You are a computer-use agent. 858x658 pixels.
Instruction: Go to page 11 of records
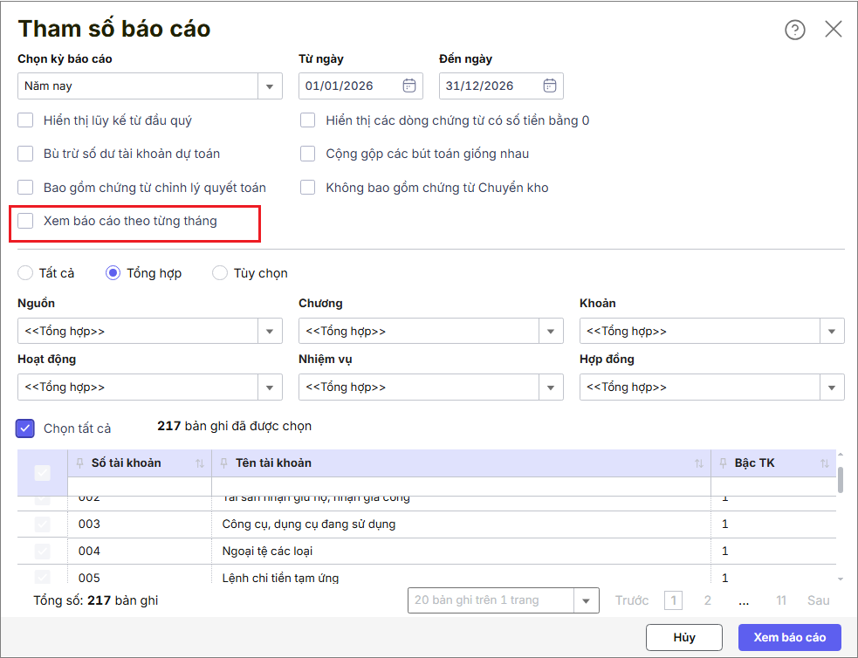(x=781, y=600)
